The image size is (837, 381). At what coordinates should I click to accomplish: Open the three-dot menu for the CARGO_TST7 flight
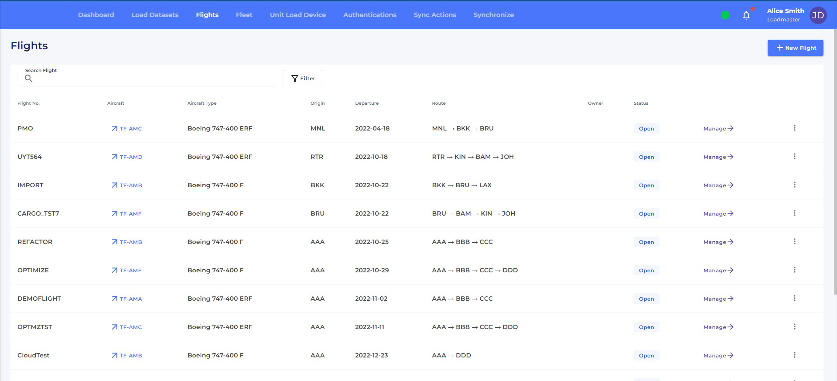(x=794, y=213)
